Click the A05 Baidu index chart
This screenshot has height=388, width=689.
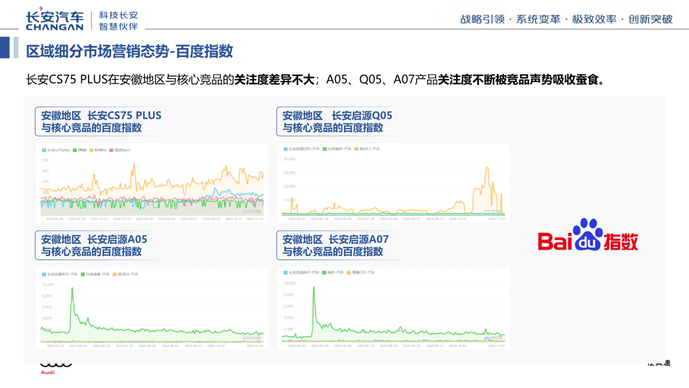point(152,308)
